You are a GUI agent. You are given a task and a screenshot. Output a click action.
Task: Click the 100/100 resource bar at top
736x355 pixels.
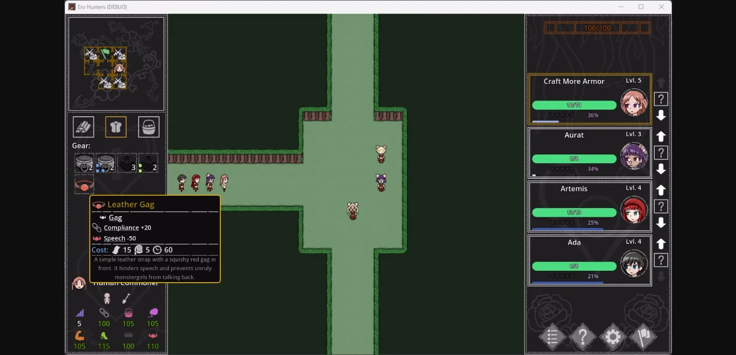click(597, 28)
